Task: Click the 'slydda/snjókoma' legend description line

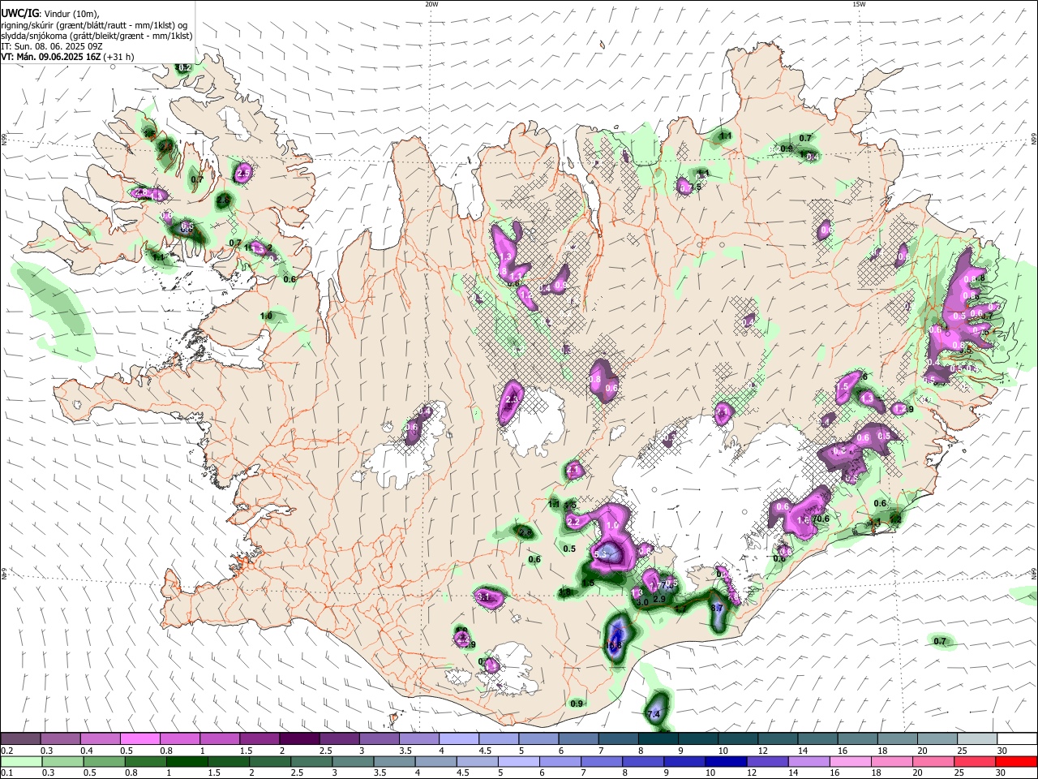Action: point(97,36)
